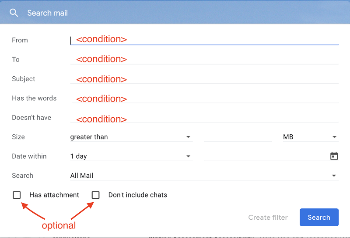This screenshot has height=238, width=350.
Task: Open the MB size unit dropdown
Action: pos(311,137)
